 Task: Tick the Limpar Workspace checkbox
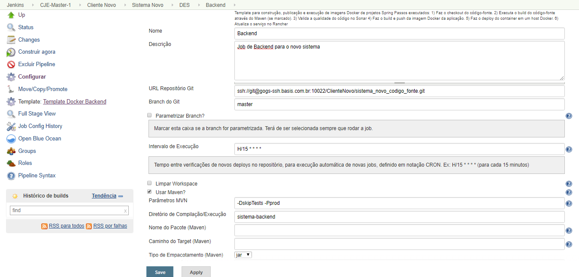149,183
